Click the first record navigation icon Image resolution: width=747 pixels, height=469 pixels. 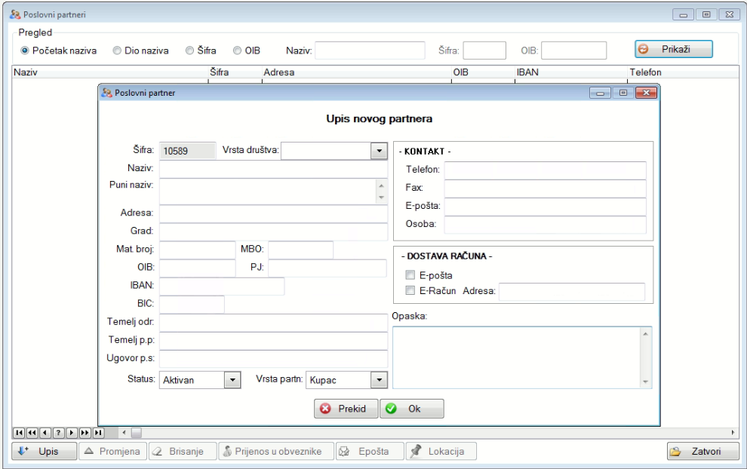20,433
